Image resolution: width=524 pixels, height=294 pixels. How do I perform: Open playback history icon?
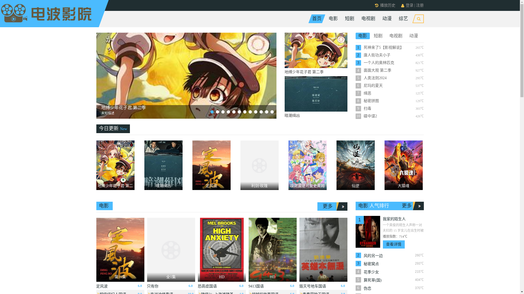click(377, 5)
